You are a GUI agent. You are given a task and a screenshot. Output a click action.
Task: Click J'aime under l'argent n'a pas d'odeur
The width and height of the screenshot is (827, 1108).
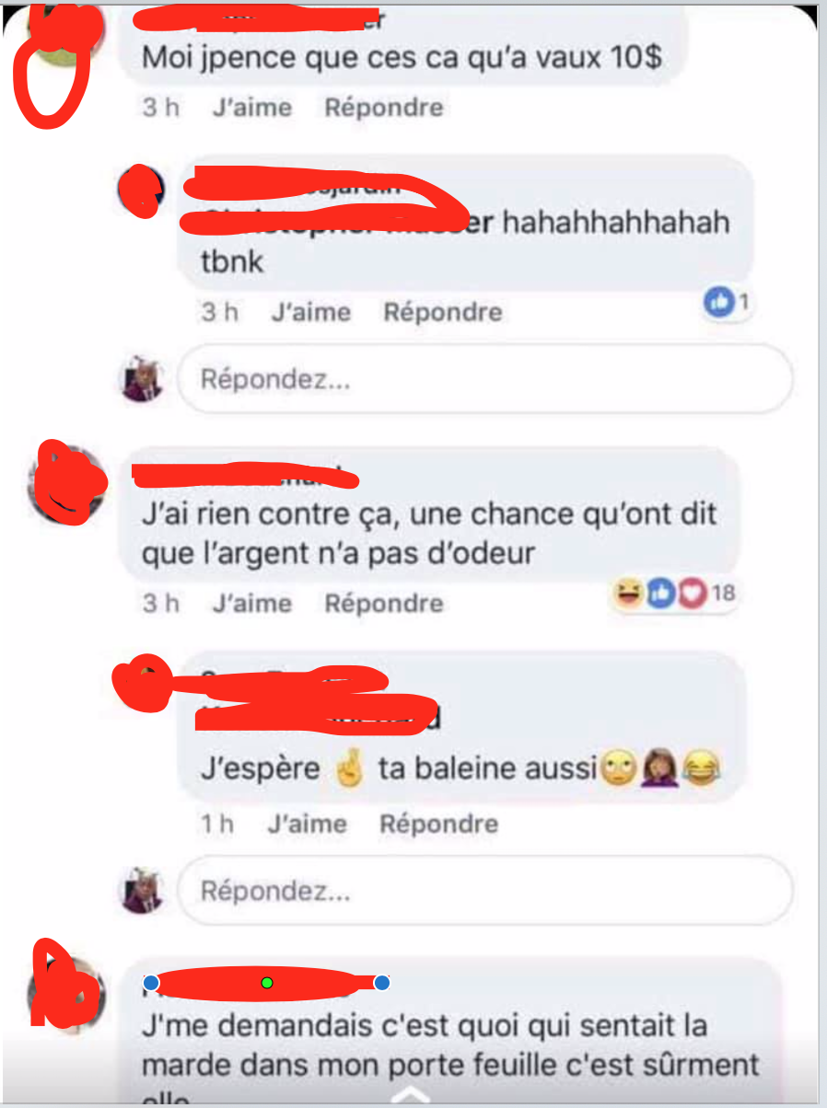(252, 604)
